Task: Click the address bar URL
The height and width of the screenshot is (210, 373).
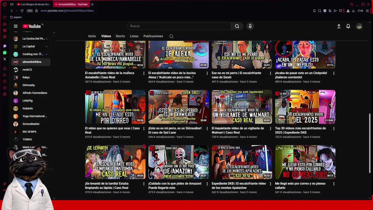Action: [x=67, y=11]
